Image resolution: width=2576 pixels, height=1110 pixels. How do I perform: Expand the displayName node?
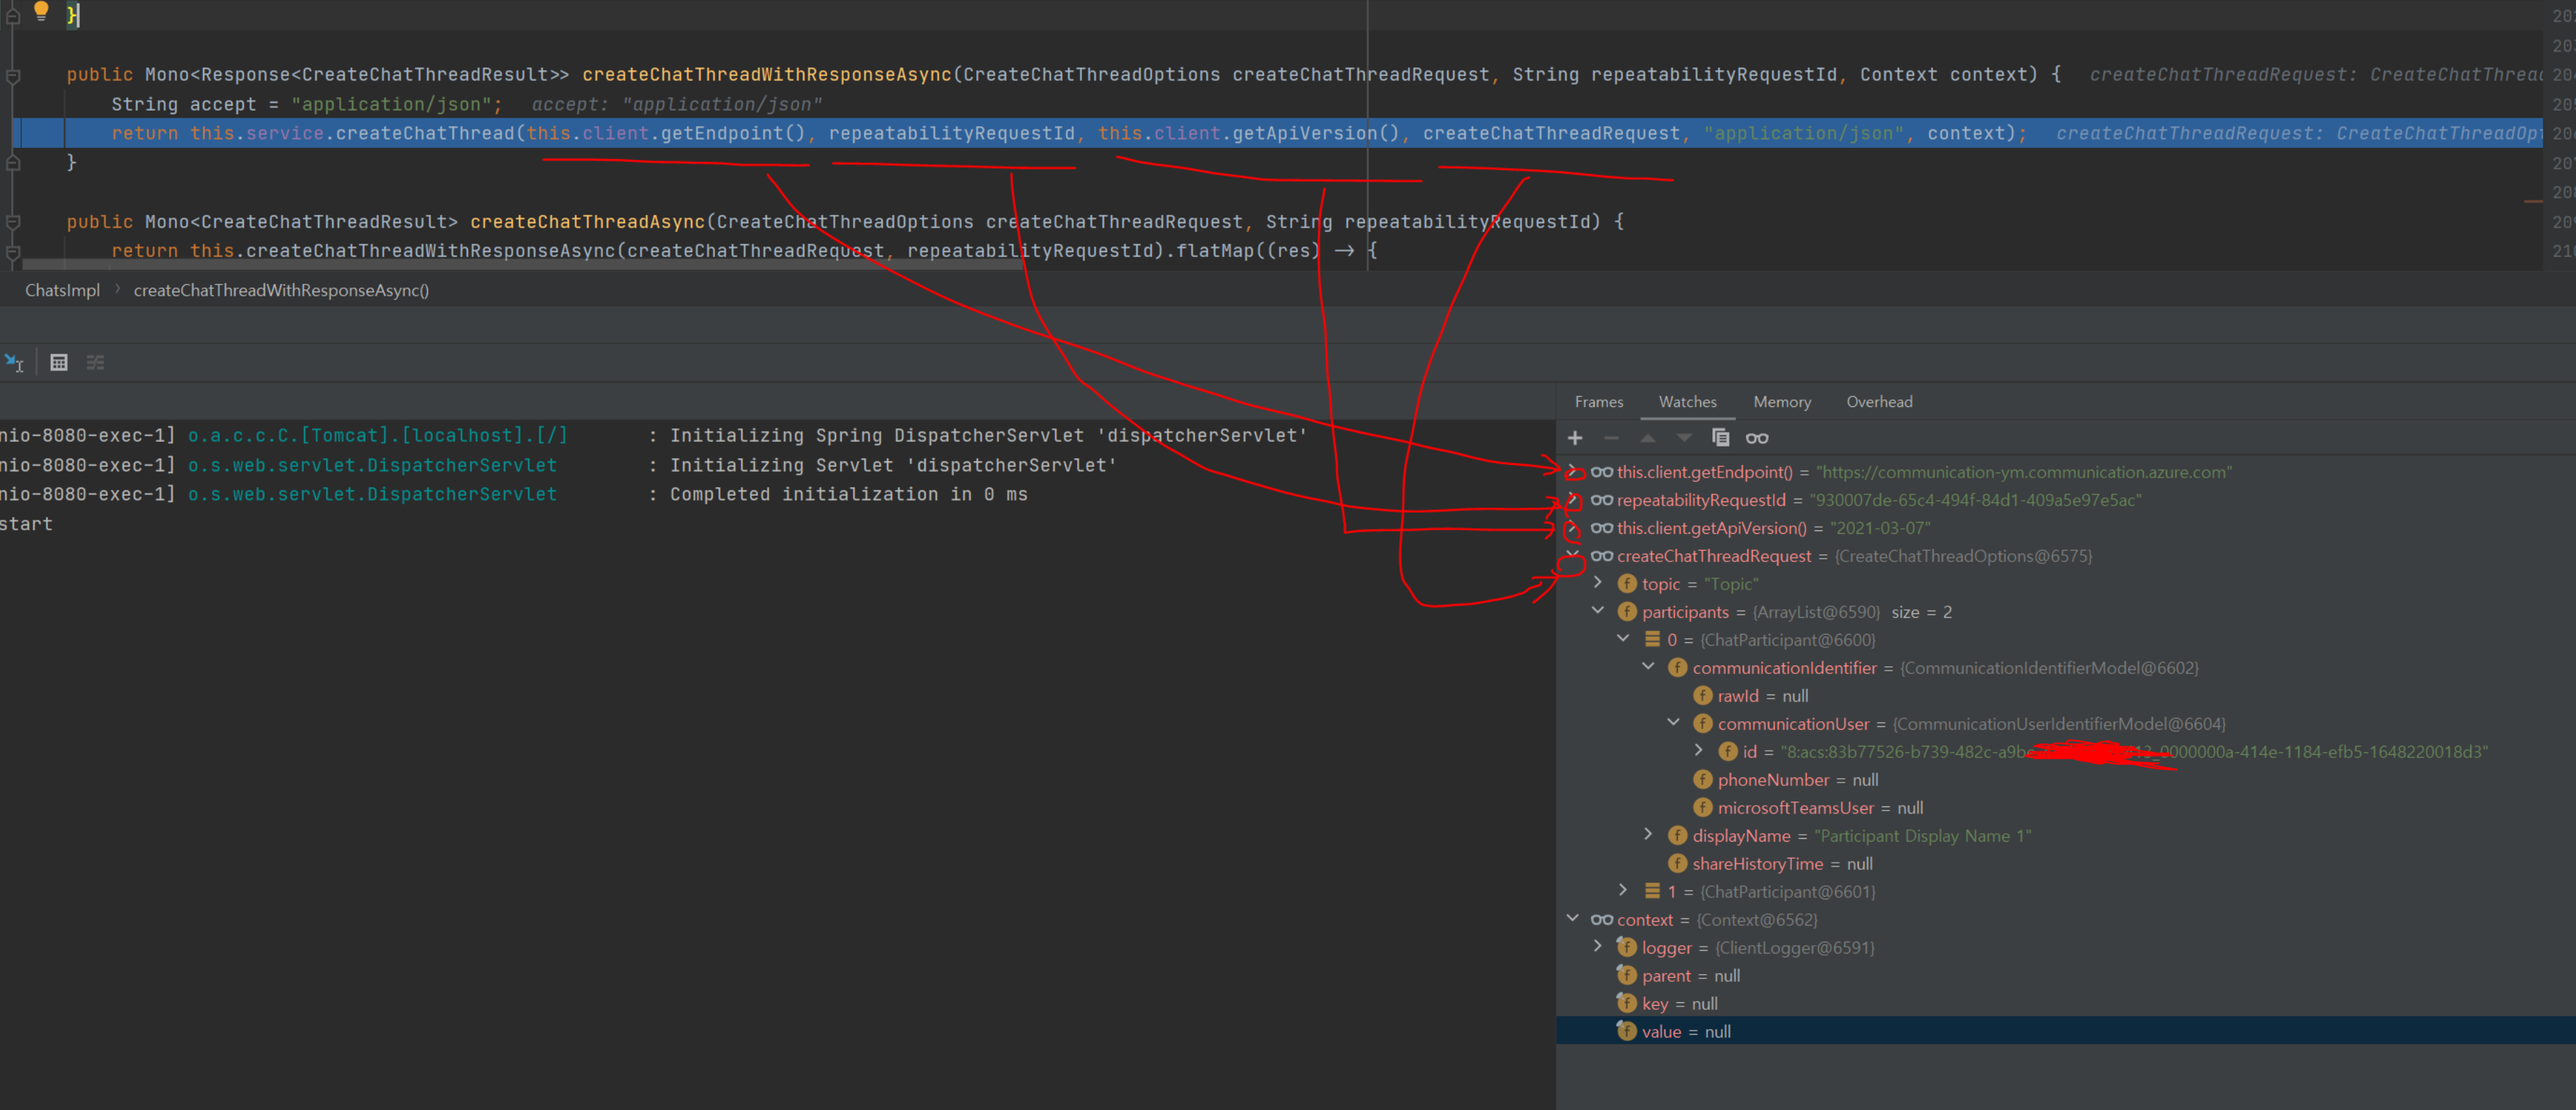[1648, 834]
